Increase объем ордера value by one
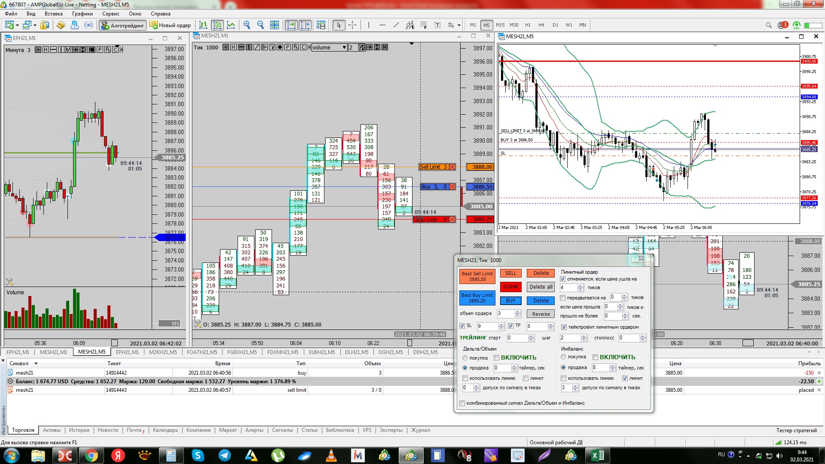 coord(518,311)
